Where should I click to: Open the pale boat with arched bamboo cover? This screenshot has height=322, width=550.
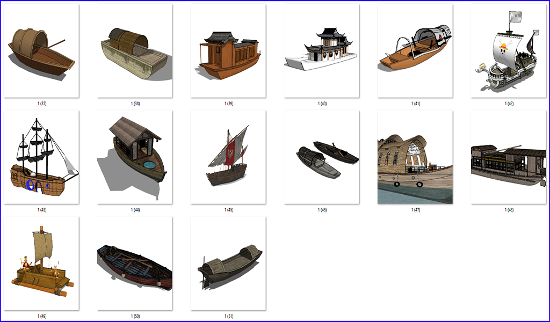135,51
